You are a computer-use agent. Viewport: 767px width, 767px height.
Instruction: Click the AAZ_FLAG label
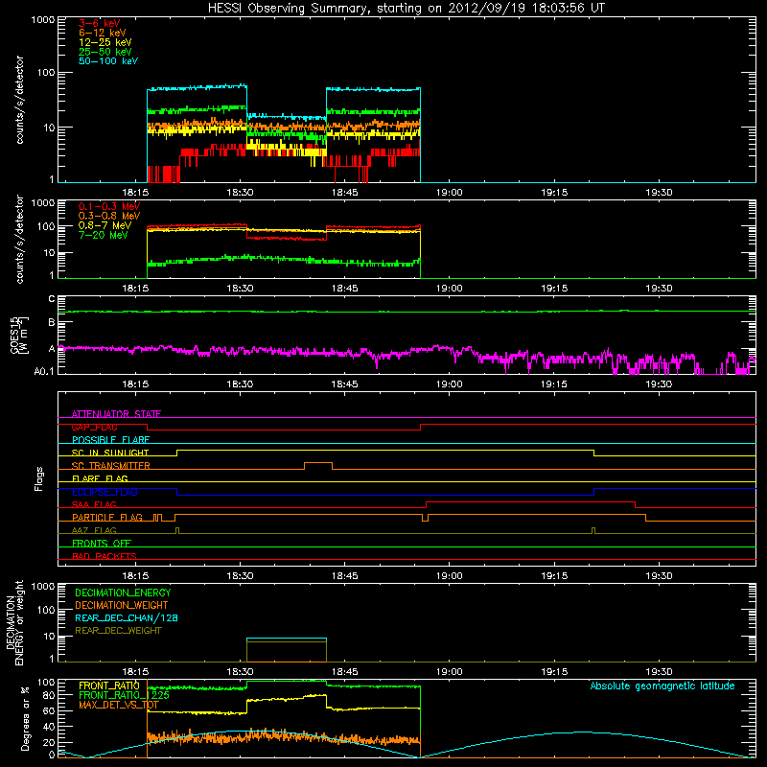point(94,530)
